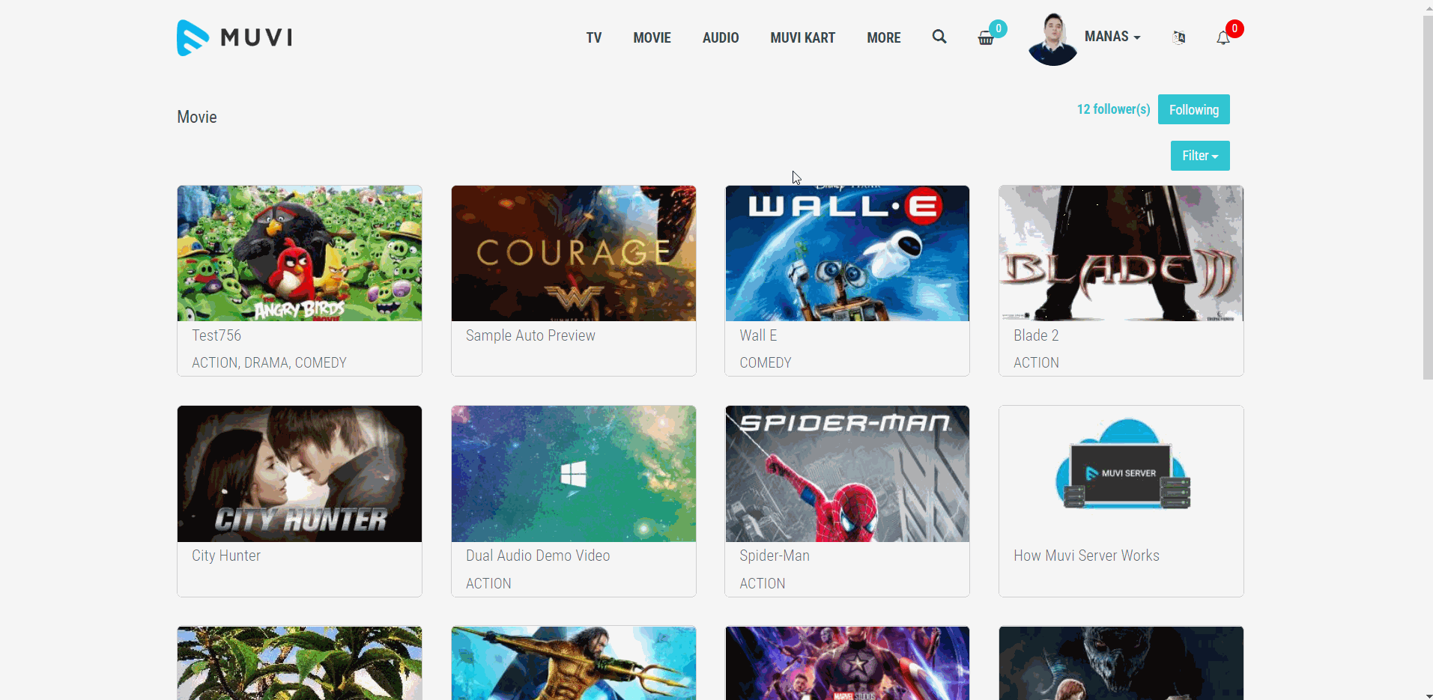Open the notifications bell icon
Viewport: 1433px width, 700px height.
[x=1223, y=38]
